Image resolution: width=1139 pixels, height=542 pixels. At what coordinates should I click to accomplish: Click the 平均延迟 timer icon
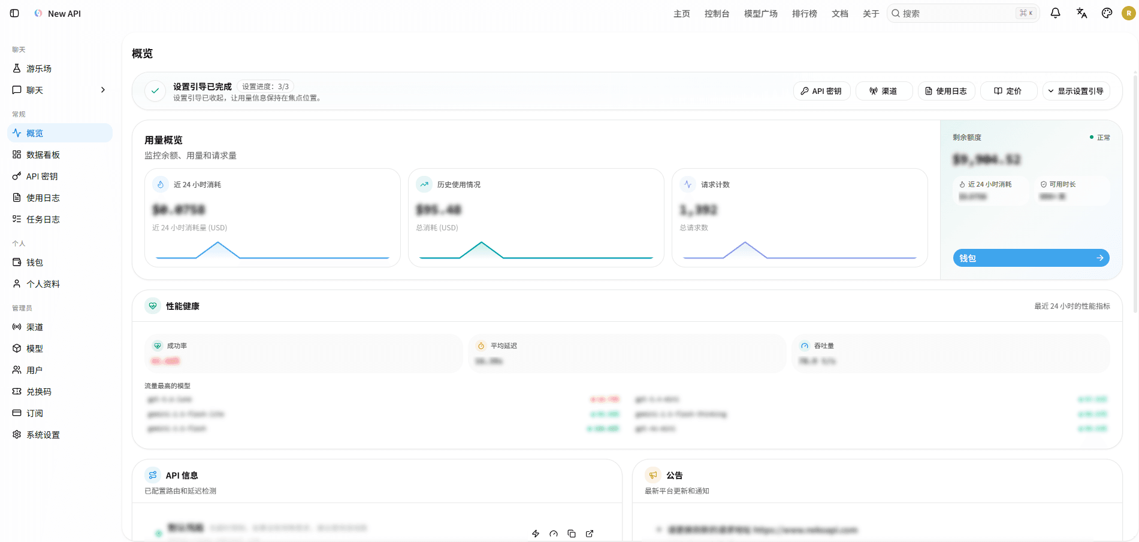(x=481, y=346)
